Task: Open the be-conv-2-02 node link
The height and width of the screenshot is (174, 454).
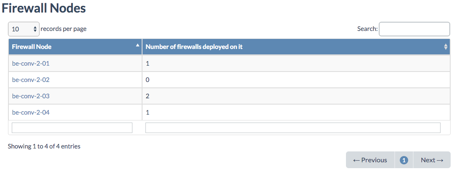Action: [x=31, y=80]
